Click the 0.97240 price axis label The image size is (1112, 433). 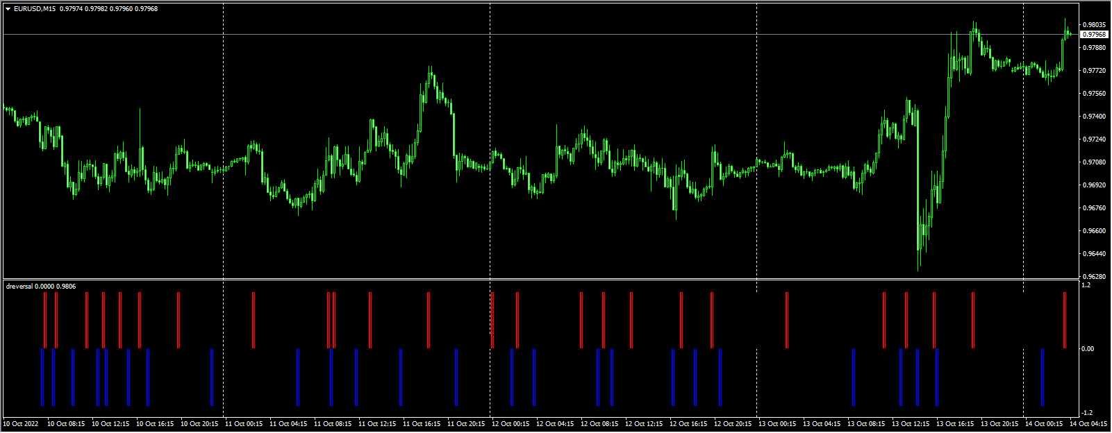[1095, 139]
